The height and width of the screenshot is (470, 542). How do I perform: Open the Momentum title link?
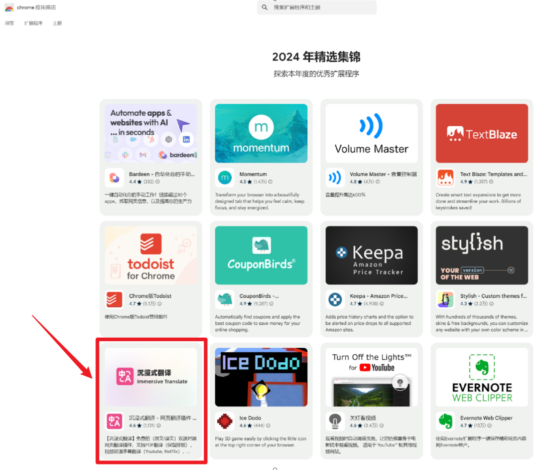pos(253,174)
